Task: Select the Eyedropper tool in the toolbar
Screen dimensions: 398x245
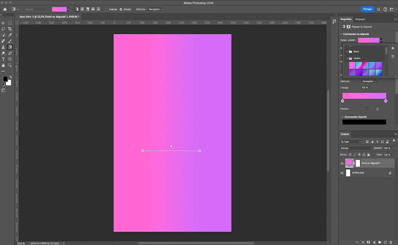Action: pos(10,35)
